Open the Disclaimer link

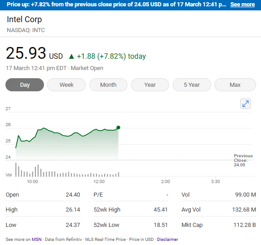tap(168, 240)
